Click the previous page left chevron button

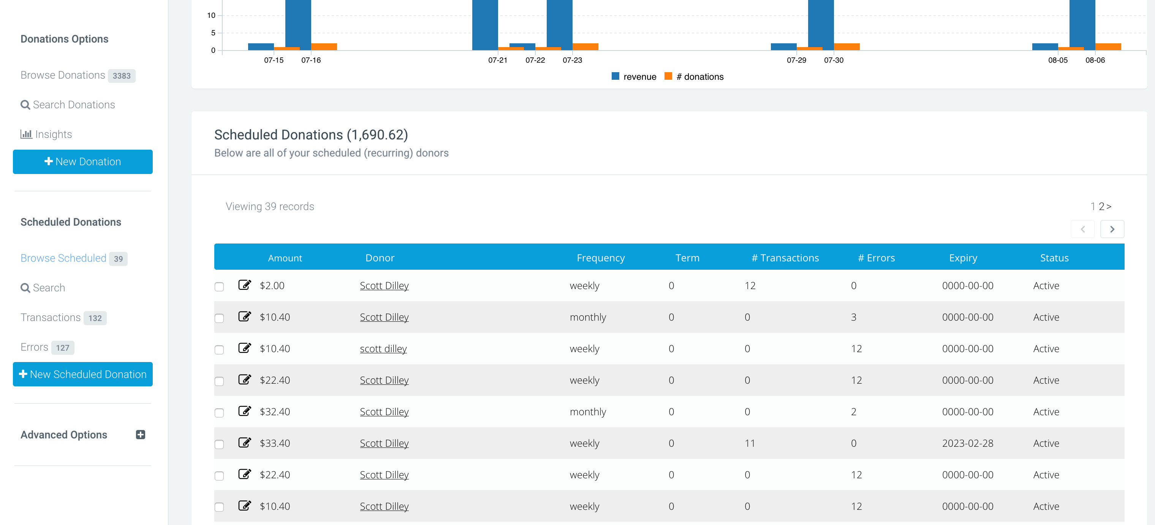coord(1082,229)
